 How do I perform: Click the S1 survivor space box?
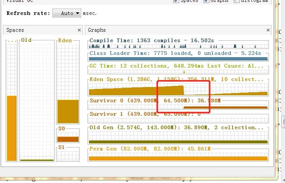click(68, 156)
